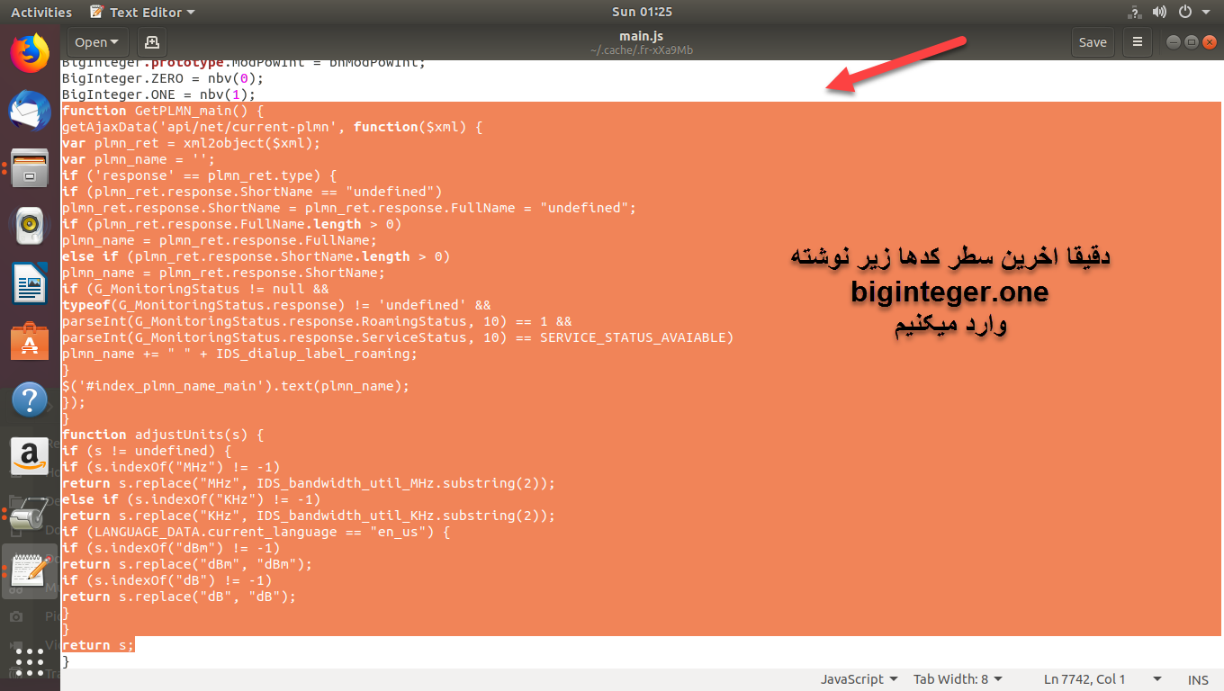Open LibreOffice Writer from the dock
This screenshot has height=691, width=1224.
(x=30, y=283)
